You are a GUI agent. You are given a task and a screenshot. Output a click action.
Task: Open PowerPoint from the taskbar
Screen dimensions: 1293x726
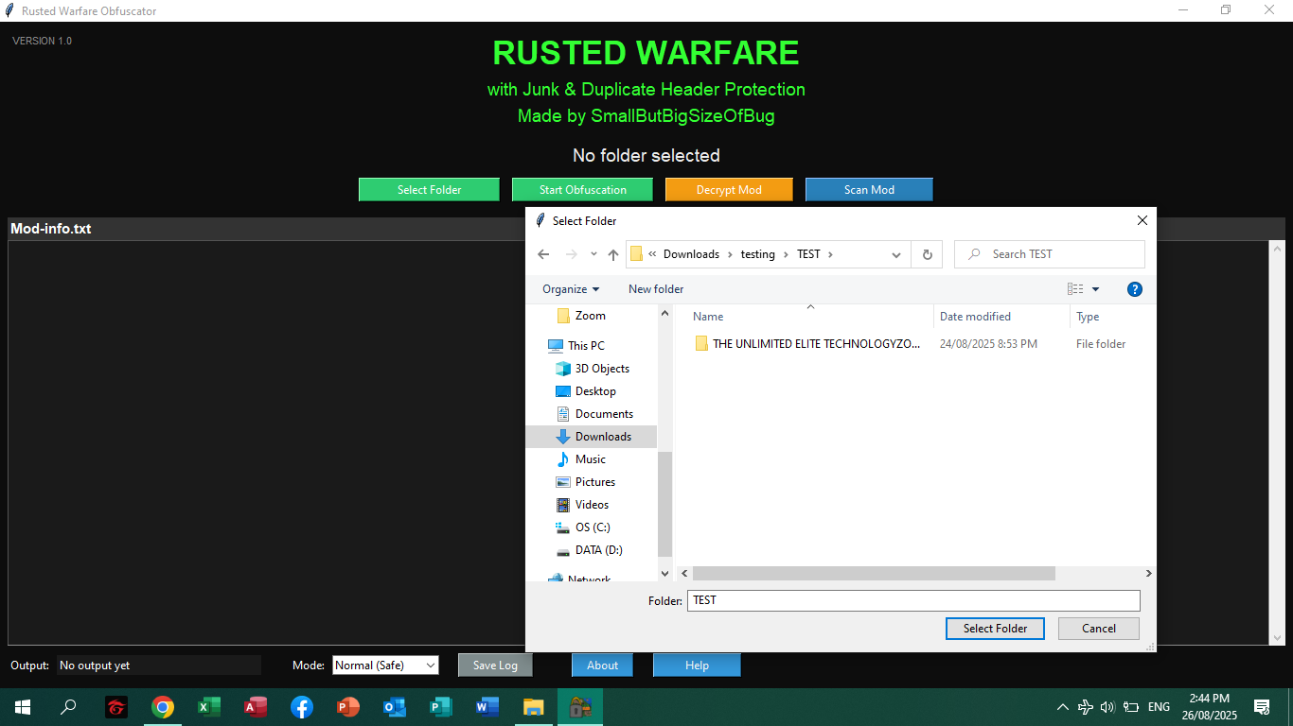tap(348, 707)
